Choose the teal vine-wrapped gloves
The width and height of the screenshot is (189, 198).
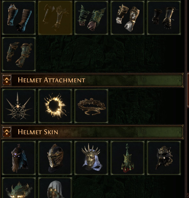pos(19,54)
